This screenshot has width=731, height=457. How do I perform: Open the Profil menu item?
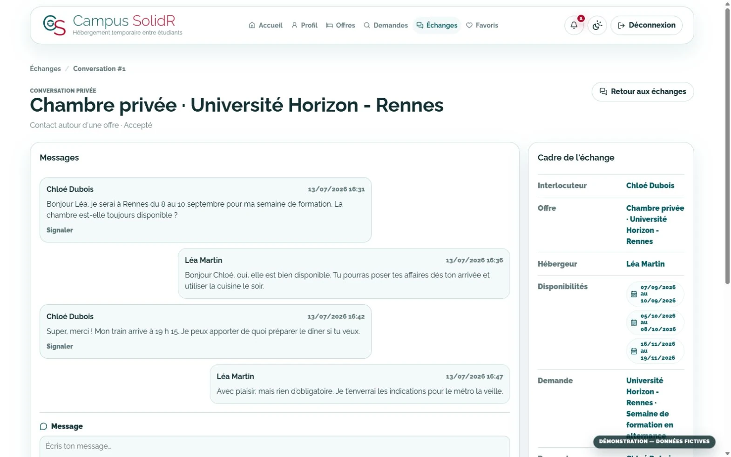305,25
